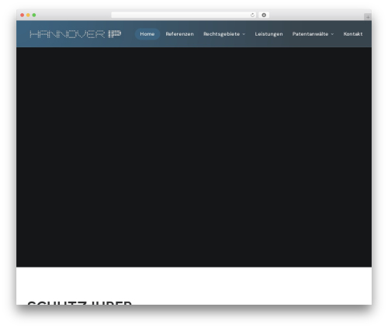Navigate to Leistungen
388x328 pixels.
[268, 34]
